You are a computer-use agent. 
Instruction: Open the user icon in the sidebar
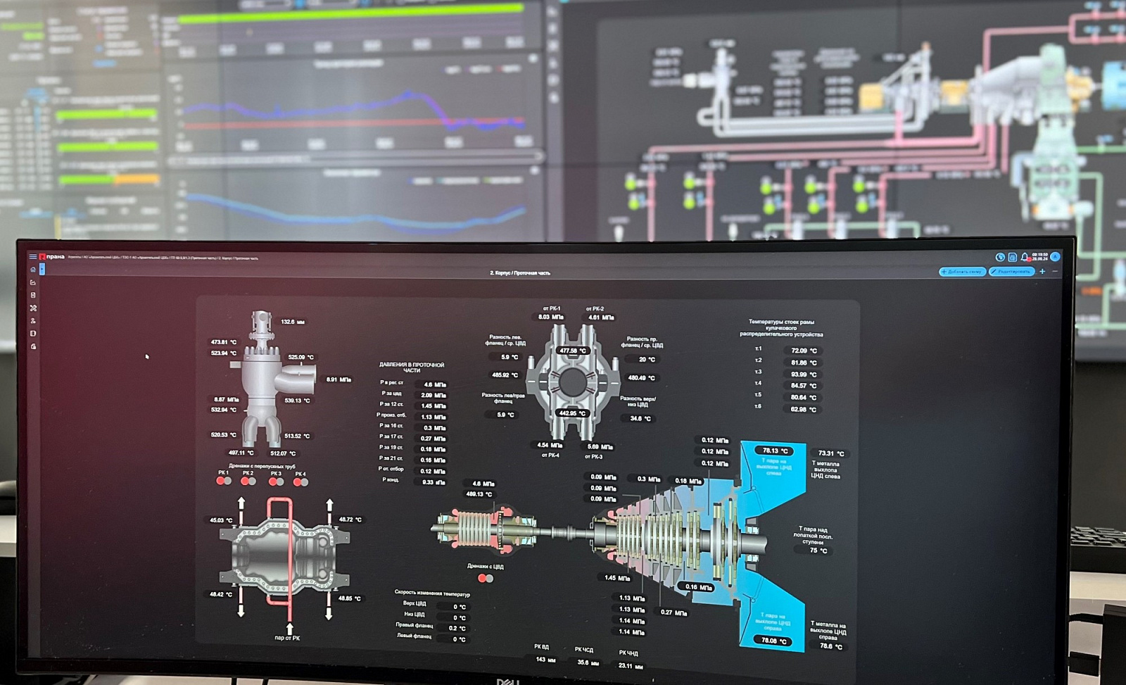click(33, 321)
